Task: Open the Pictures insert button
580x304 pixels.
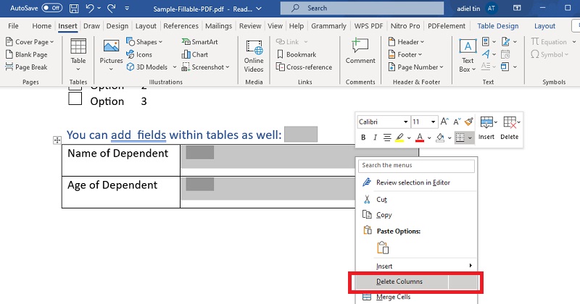Action: click(111, 55)
